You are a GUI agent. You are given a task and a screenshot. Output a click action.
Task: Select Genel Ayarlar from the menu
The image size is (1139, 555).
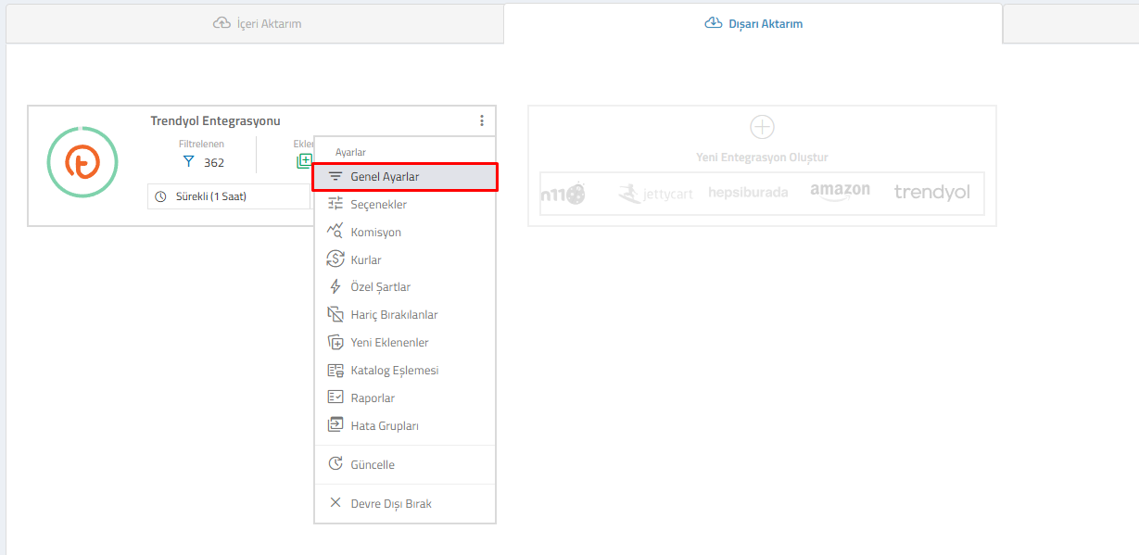tap(385, 177)
